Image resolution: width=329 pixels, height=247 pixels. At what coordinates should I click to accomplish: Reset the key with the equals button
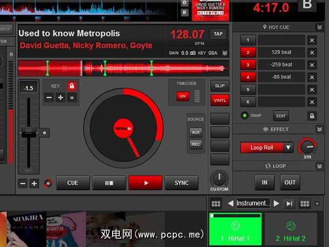pyautogui.click(x=72, y=98)
